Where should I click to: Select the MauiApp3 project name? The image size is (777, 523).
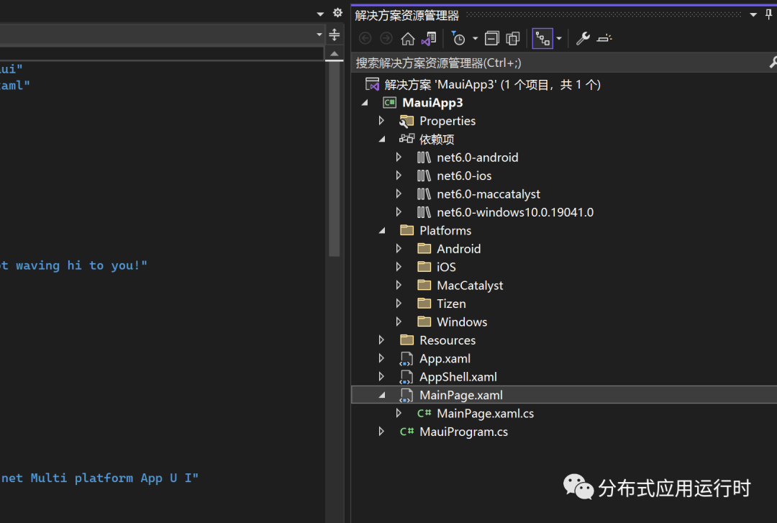click(432, 103)
